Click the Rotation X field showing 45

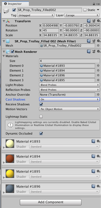tap(51, 30)
